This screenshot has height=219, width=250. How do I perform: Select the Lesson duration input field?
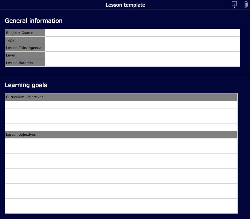pos(143,63)
